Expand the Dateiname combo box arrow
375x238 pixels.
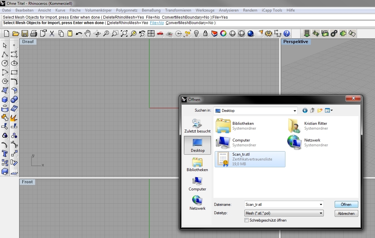click(x=321, y=205)
